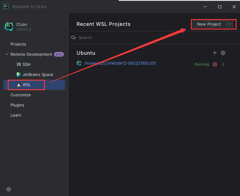The width and height of the screenshot is (240, 196).
Task: Add a project with Ubuntu plus icon
Action: click(215, 53)
